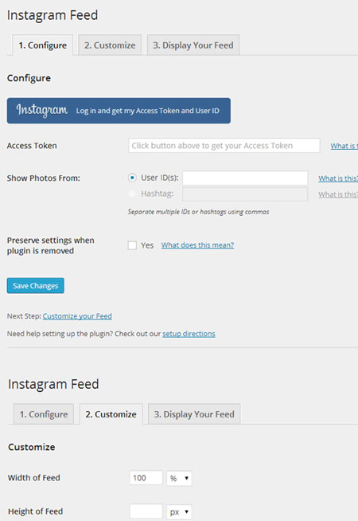Open the top 3. Display Your Feed tab
The height and width of the screenshot is (521, 358).
(x=193, y=45)
